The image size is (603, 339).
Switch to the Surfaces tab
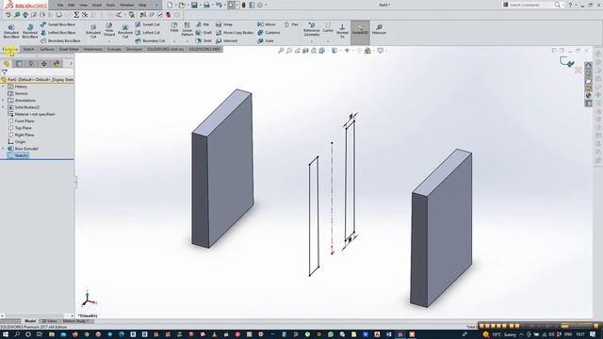47,49
